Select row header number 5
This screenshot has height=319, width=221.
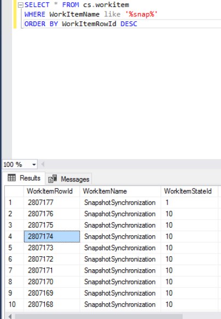click(x=14, y=248)
